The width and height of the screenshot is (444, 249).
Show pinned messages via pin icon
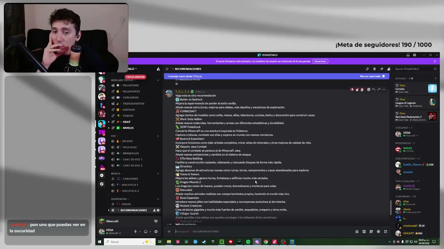(382, 69)
